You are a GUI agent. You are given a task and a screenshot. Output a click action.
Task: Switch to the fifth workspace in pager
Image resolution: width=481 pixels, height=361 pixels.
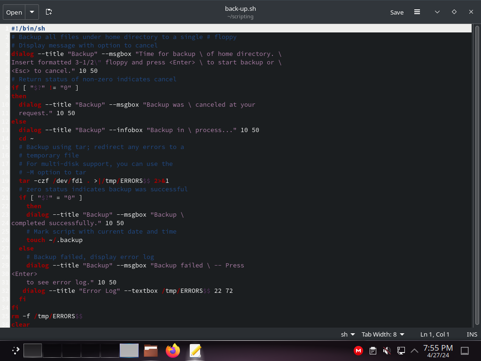point(110,351)
